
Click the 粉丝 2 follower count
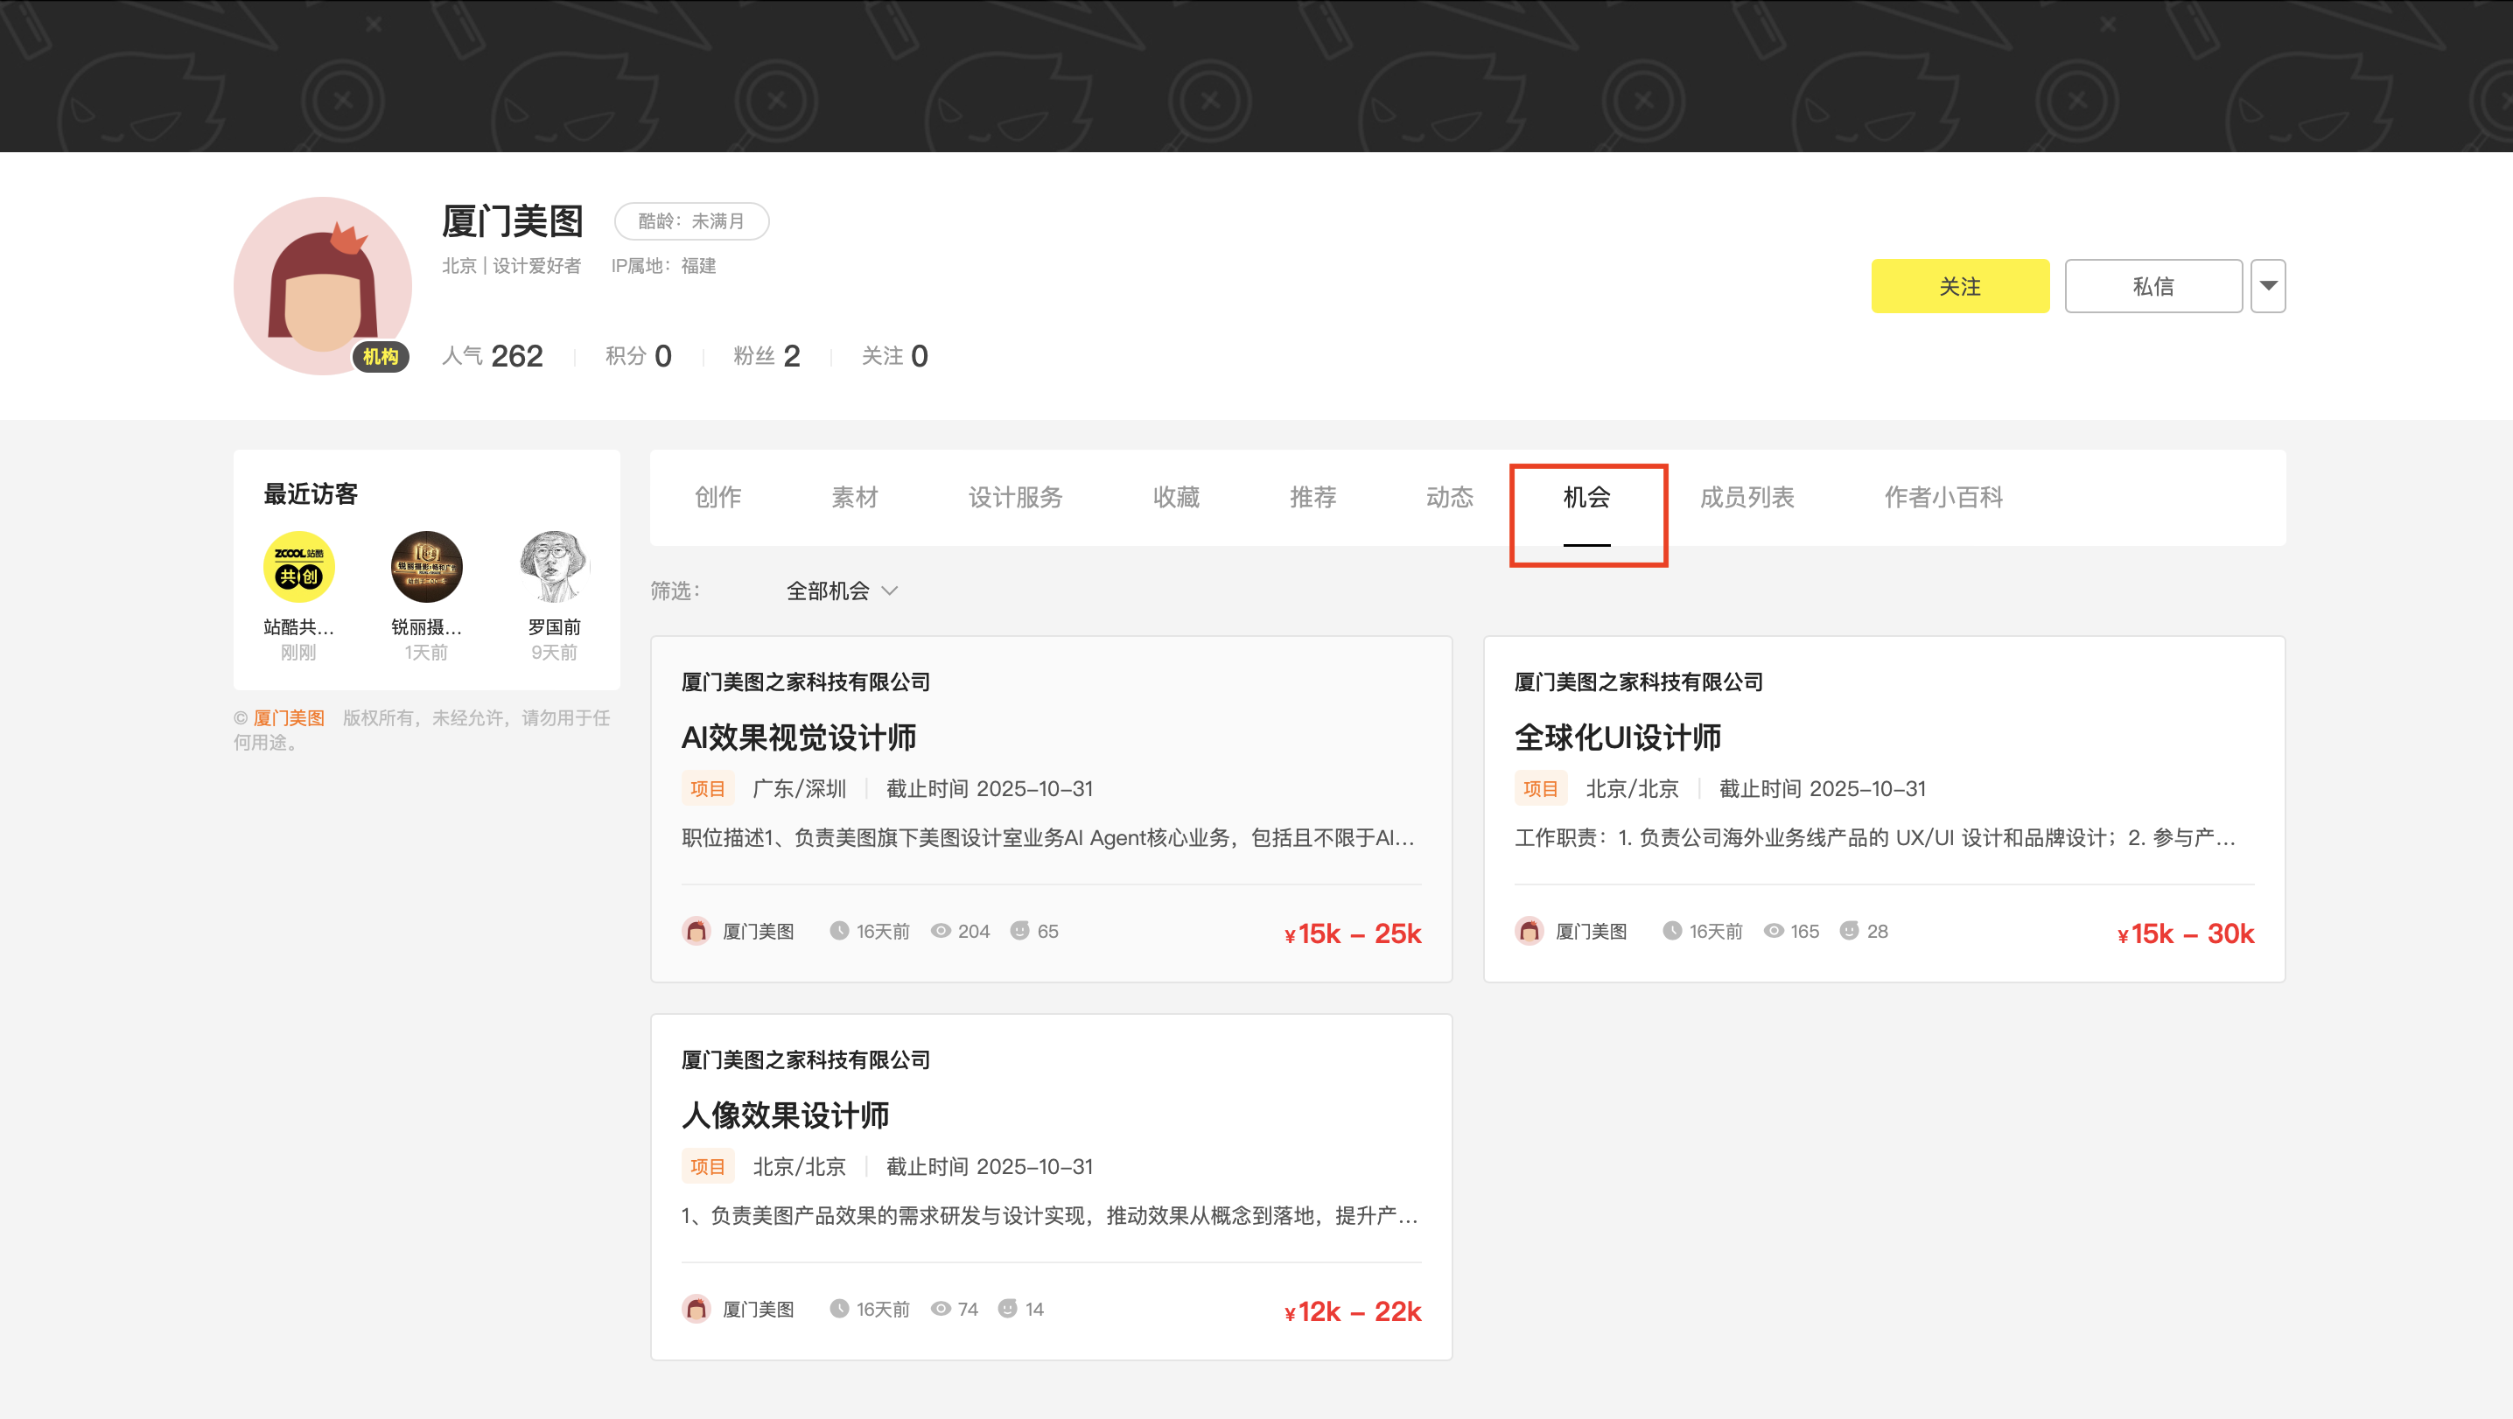coord(766,356)
